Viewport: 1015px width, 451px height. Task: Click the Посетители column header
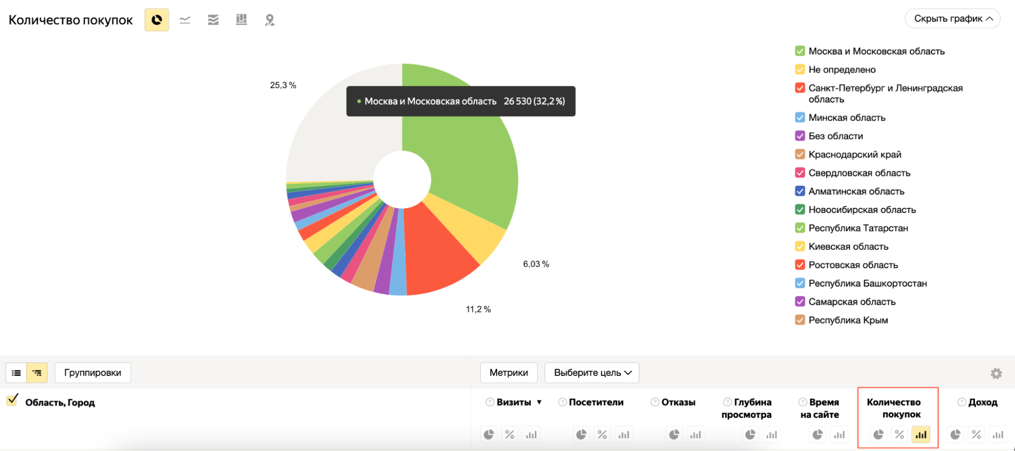pyautogui.click(x=596, y=402)
